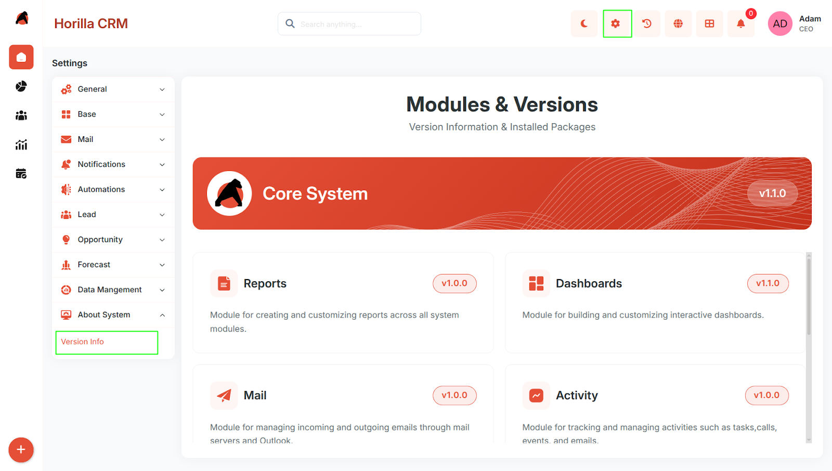The image size is (832, 471).
Task: Expand the Data Mangement settings section
Action: pos(113,290)
